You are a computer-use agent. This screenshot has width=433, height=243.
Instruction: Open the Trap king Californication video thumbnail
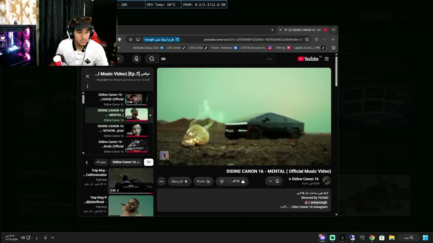point(131,181)
